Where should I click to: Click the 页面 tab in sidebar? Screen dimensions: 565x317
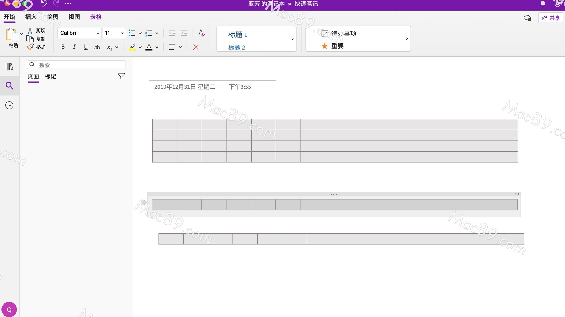pos(33,76)
